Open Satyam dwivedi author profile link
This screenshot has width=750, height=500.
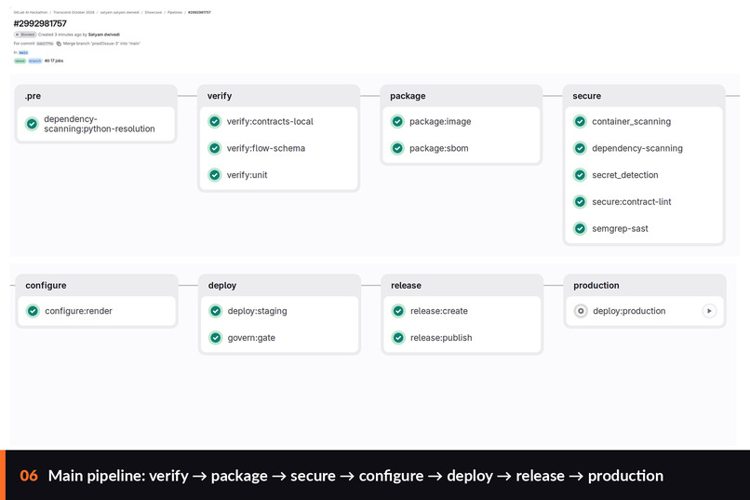(104, 34)
